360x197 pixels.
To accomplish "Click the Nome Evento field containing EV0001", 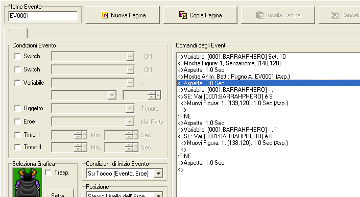I will point(43,16).
